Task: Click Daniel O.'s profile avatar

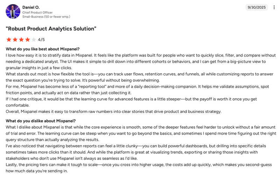Action: tap(13, 12)
